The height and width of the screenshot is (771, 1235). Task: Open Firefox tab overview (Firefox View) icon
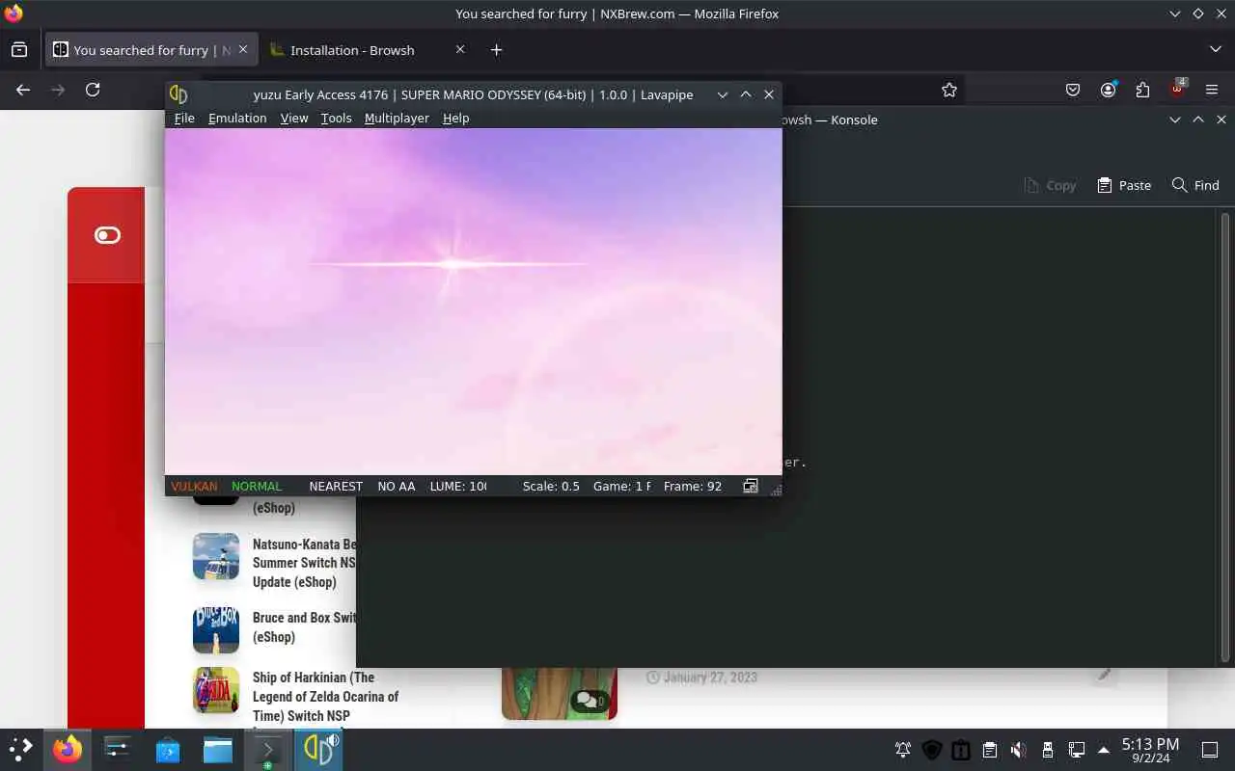click(19, 50)
